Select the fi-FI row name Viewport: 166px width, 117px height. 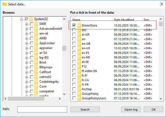click(84, 76)
